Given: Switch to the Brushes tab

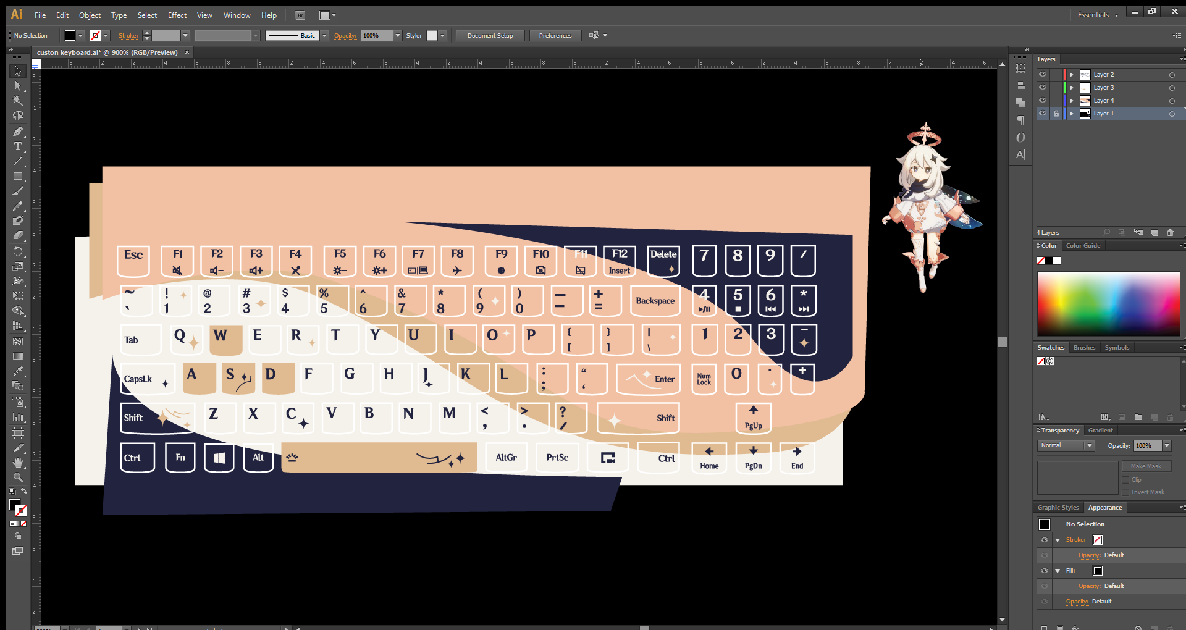Looking at the screenshot, I should (x=1084, y=347).
